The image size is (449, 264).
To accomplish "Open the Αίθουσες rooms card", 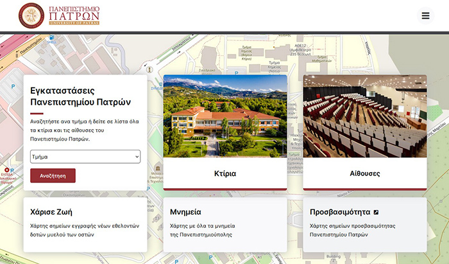I will pos(364,173).
